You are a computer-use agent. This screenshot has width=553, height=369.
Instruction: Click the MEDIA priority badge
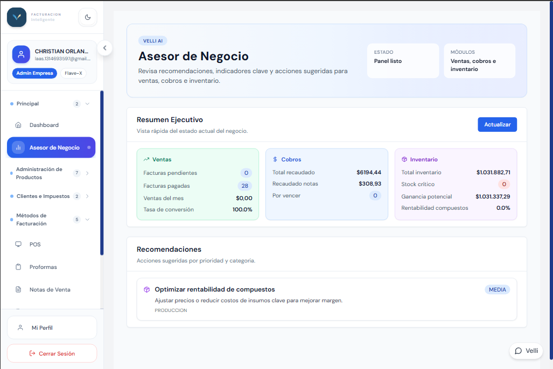pyautogui.click(x=498, y=289)
